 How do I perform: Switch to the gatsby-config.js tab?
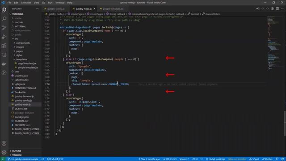click(x=56, y=8)
